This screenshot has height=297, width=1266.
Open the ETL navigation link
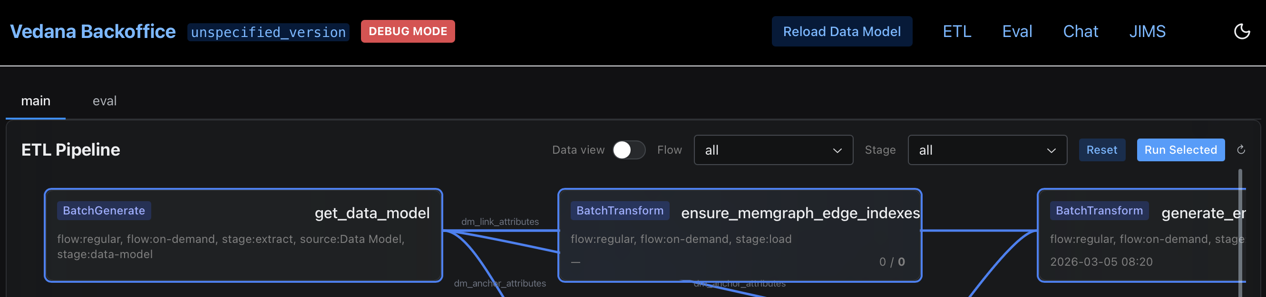click(956, 31)
